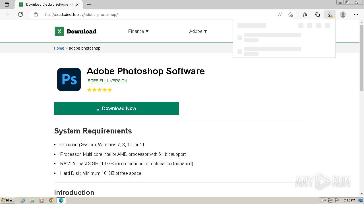Select the Download Cracked Software tab
Image resolution: width=364 pixels, height=204 pixels.
[x=49, y=5]
